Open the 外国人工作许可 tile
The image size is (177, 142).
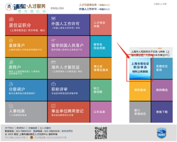69,25
